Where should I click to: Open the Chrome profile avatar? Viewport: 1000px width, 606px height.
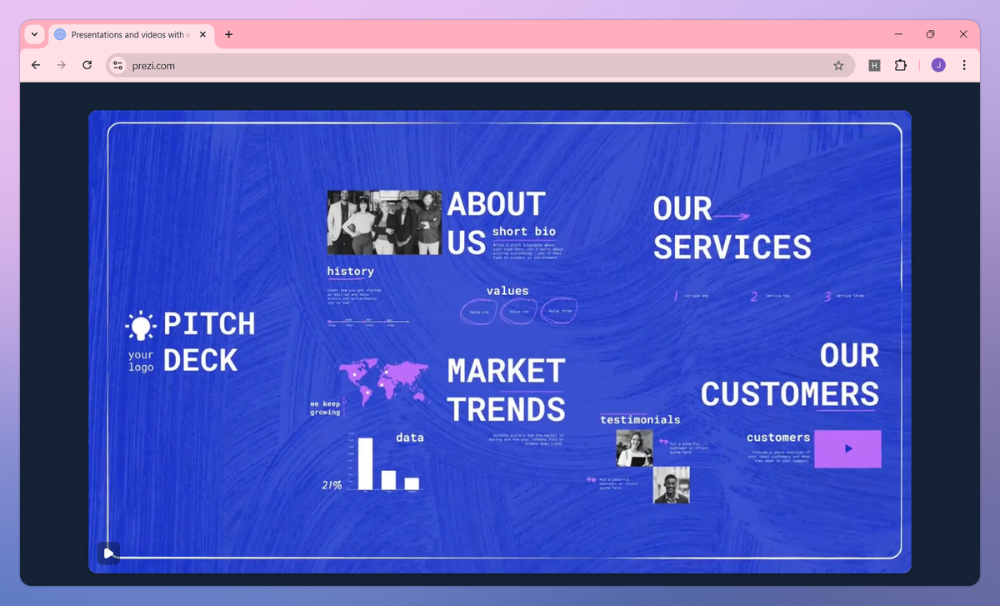[937, 65]
